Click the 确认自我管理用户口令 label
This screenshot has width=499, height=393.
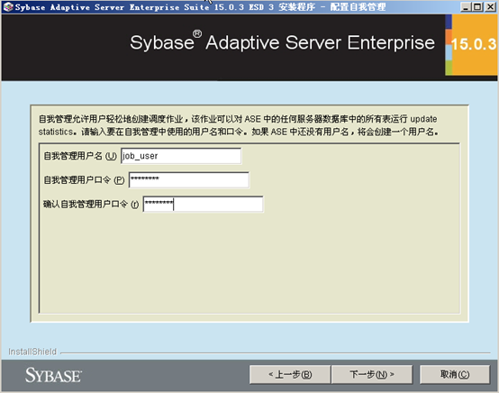coord(91,204)
